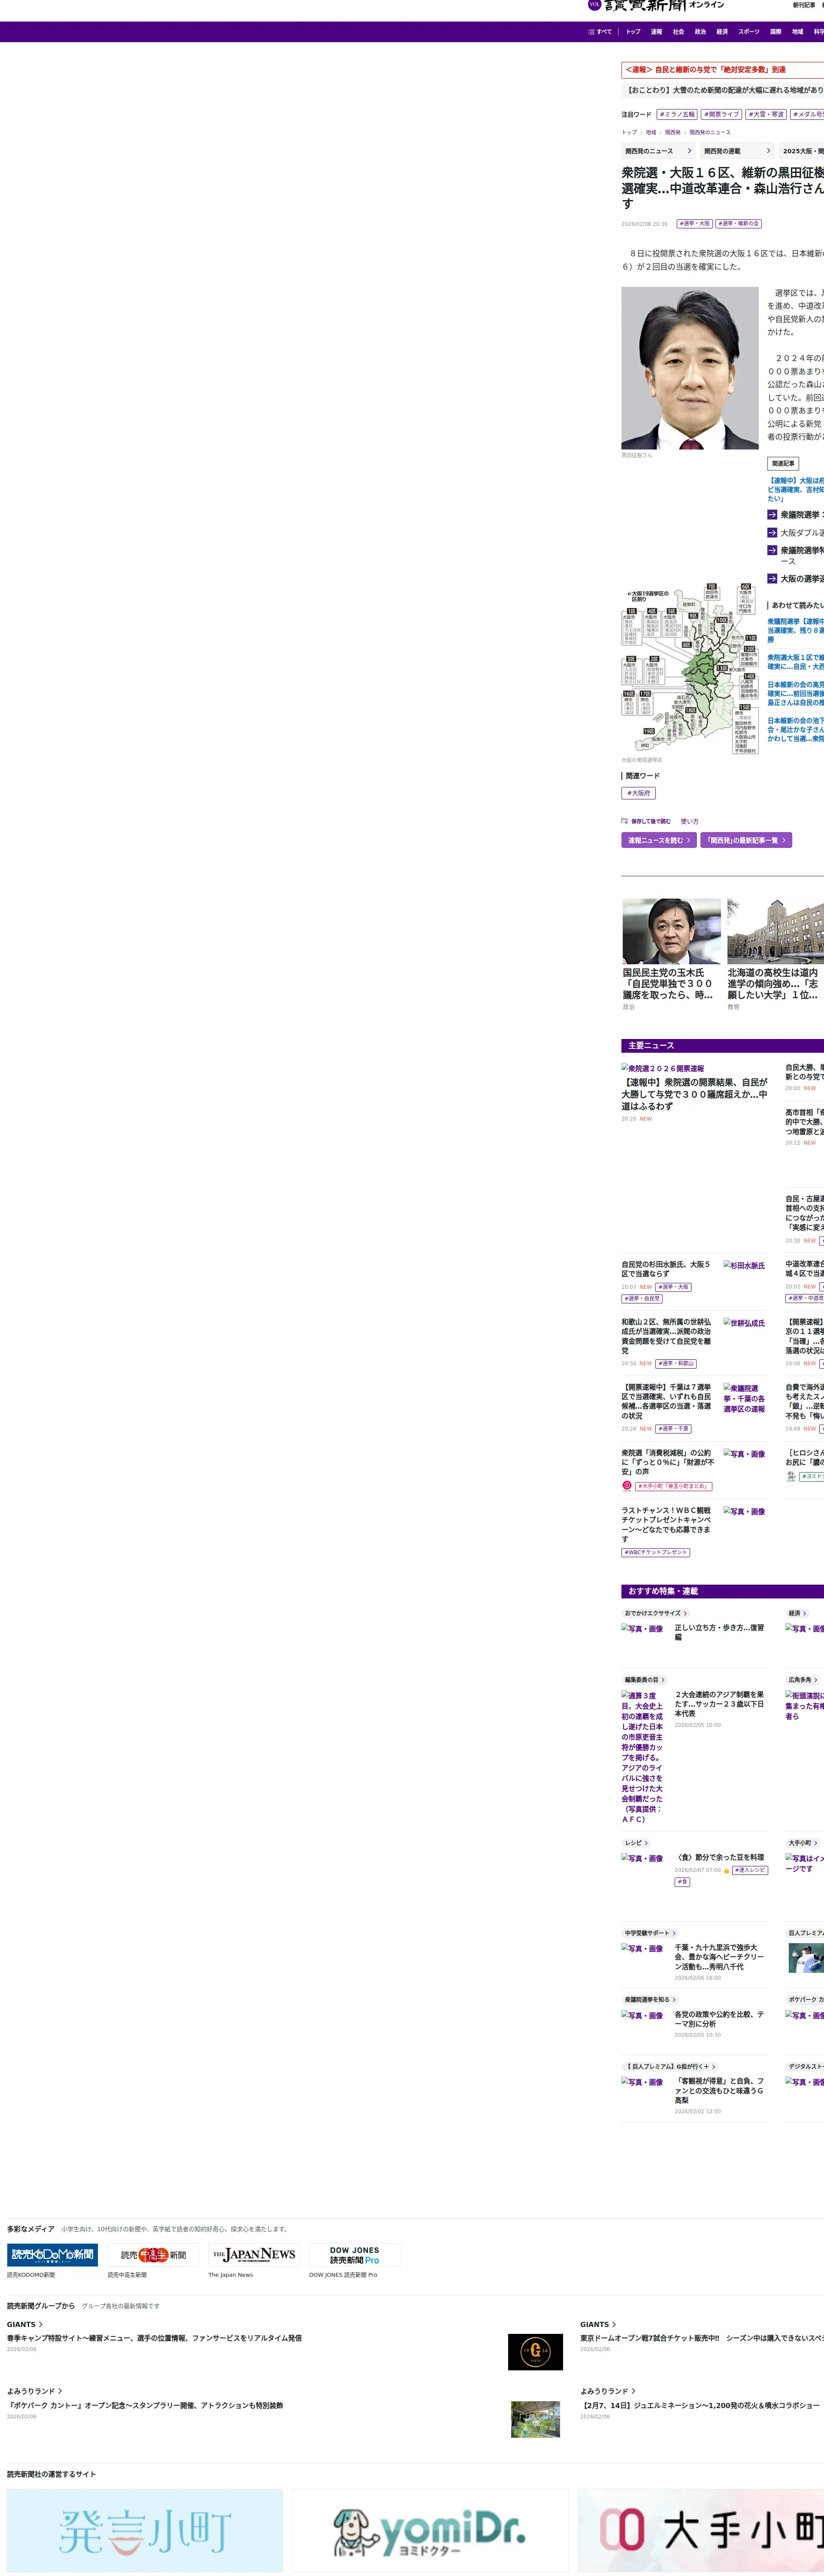This screenshot has width=824, height=2576.
Task: Click the 大手小町 round logo icon
Action: coord(627,1485)
